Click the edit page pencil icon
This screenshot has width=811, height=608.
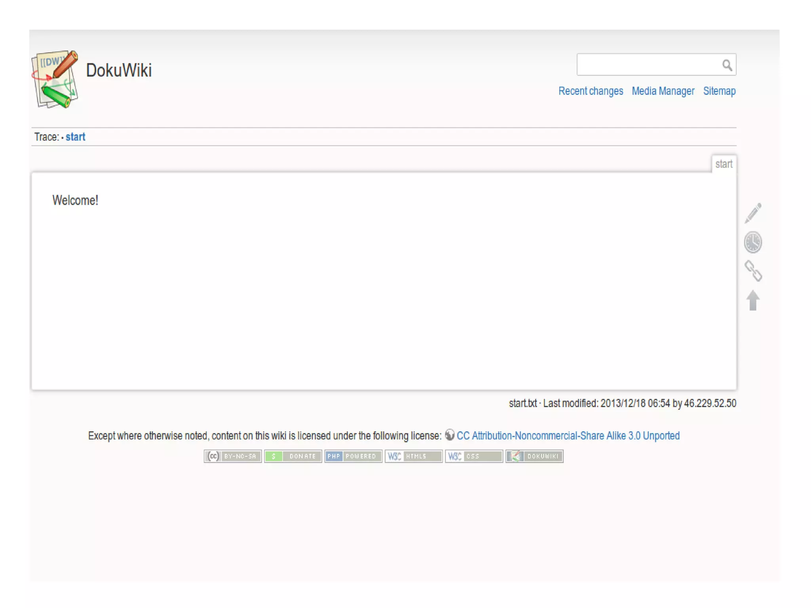753,213
